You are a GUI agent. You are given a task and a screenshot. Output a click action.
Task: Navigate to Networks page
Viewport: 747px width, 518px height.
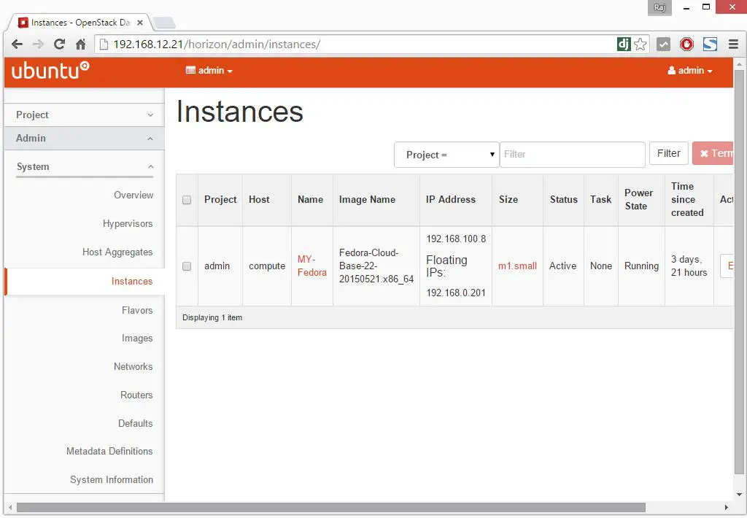[133, 366]
